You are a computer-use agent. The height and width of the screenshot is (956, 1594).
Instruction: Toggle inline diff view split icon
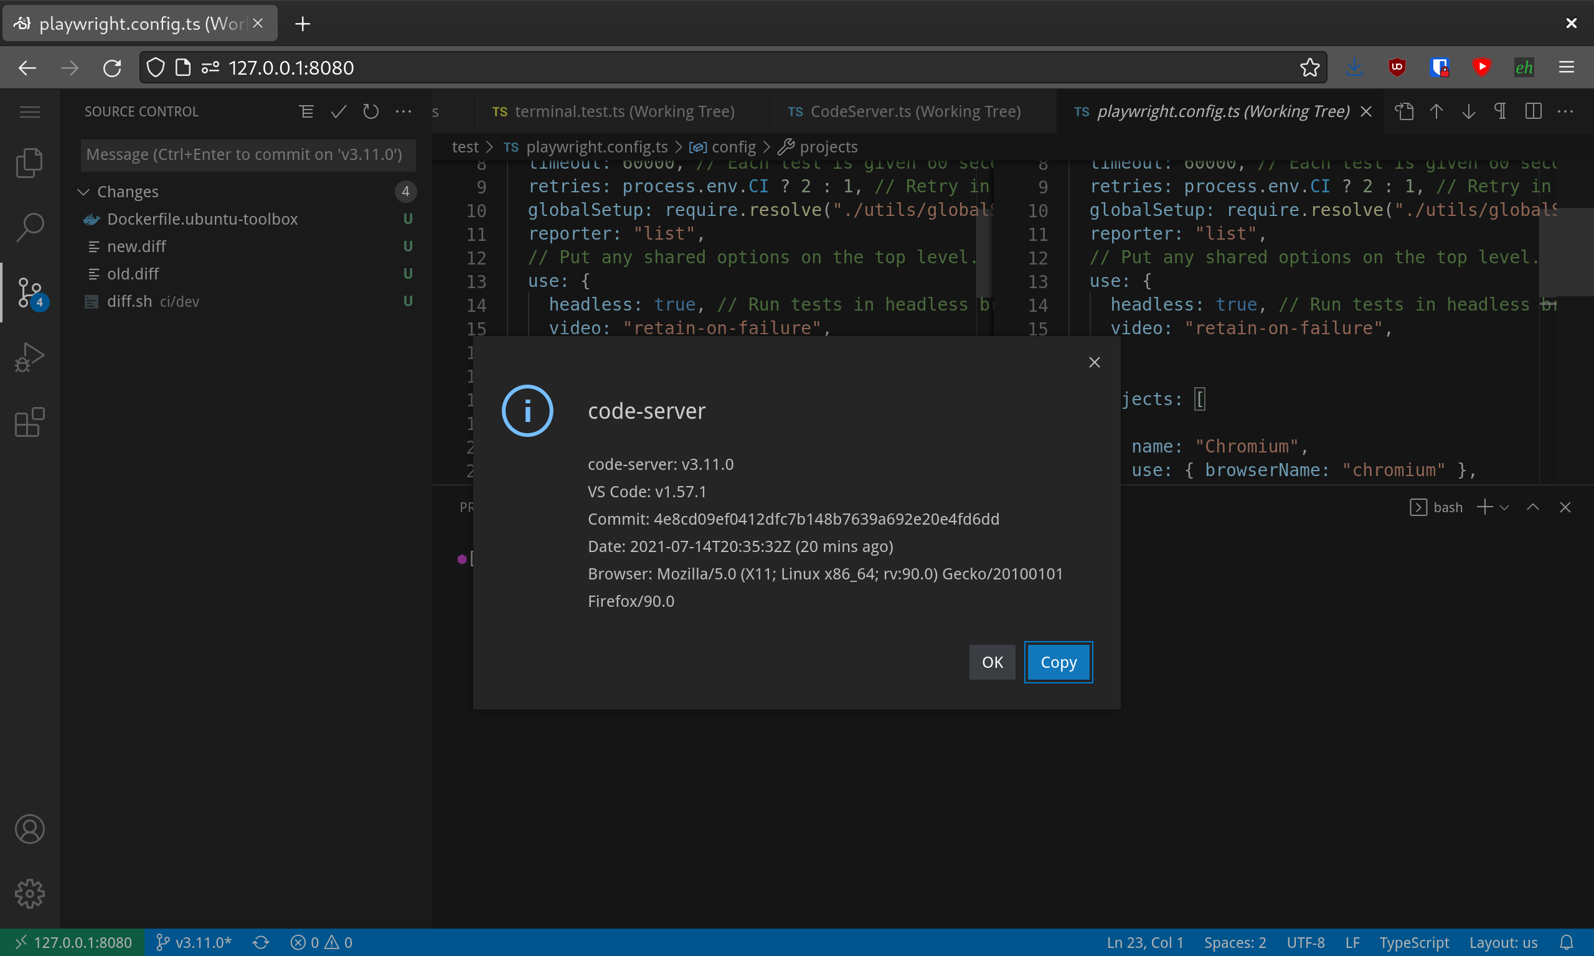coord(1533,111)
